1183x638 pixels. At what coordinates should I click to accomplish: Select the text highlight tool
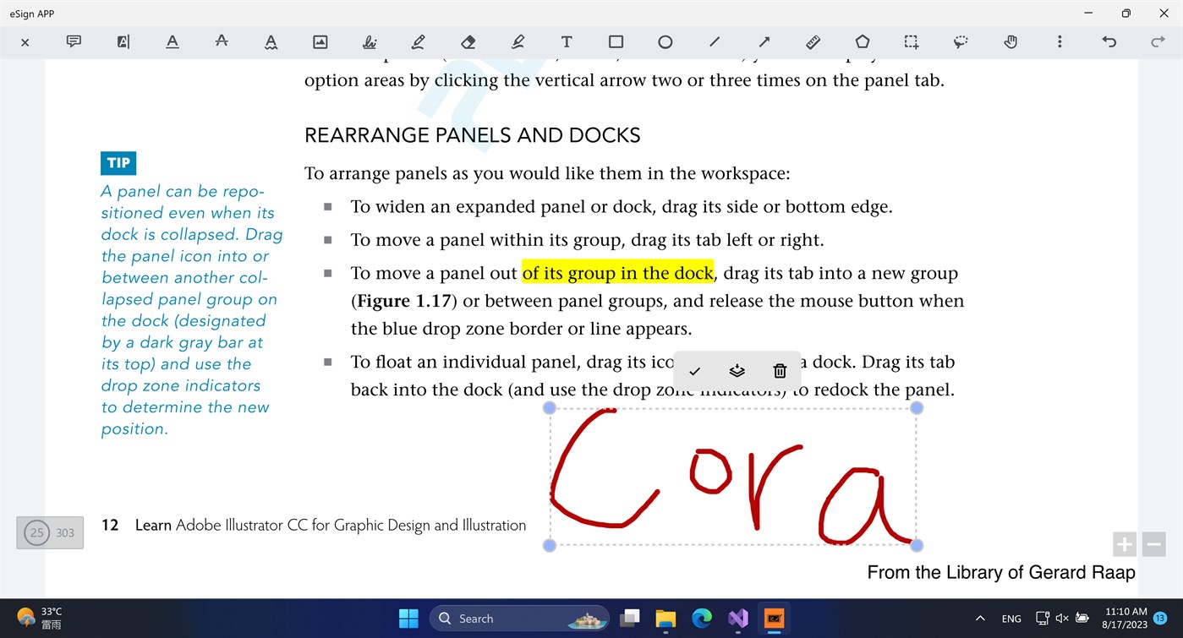click(x=123, y=41)
